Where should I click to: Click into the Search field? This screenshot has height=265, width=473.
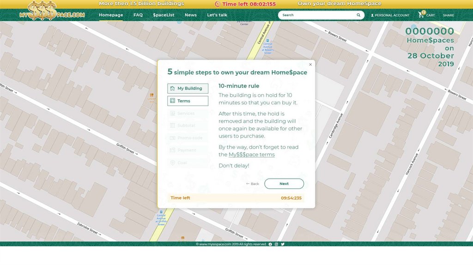[316, 15]
